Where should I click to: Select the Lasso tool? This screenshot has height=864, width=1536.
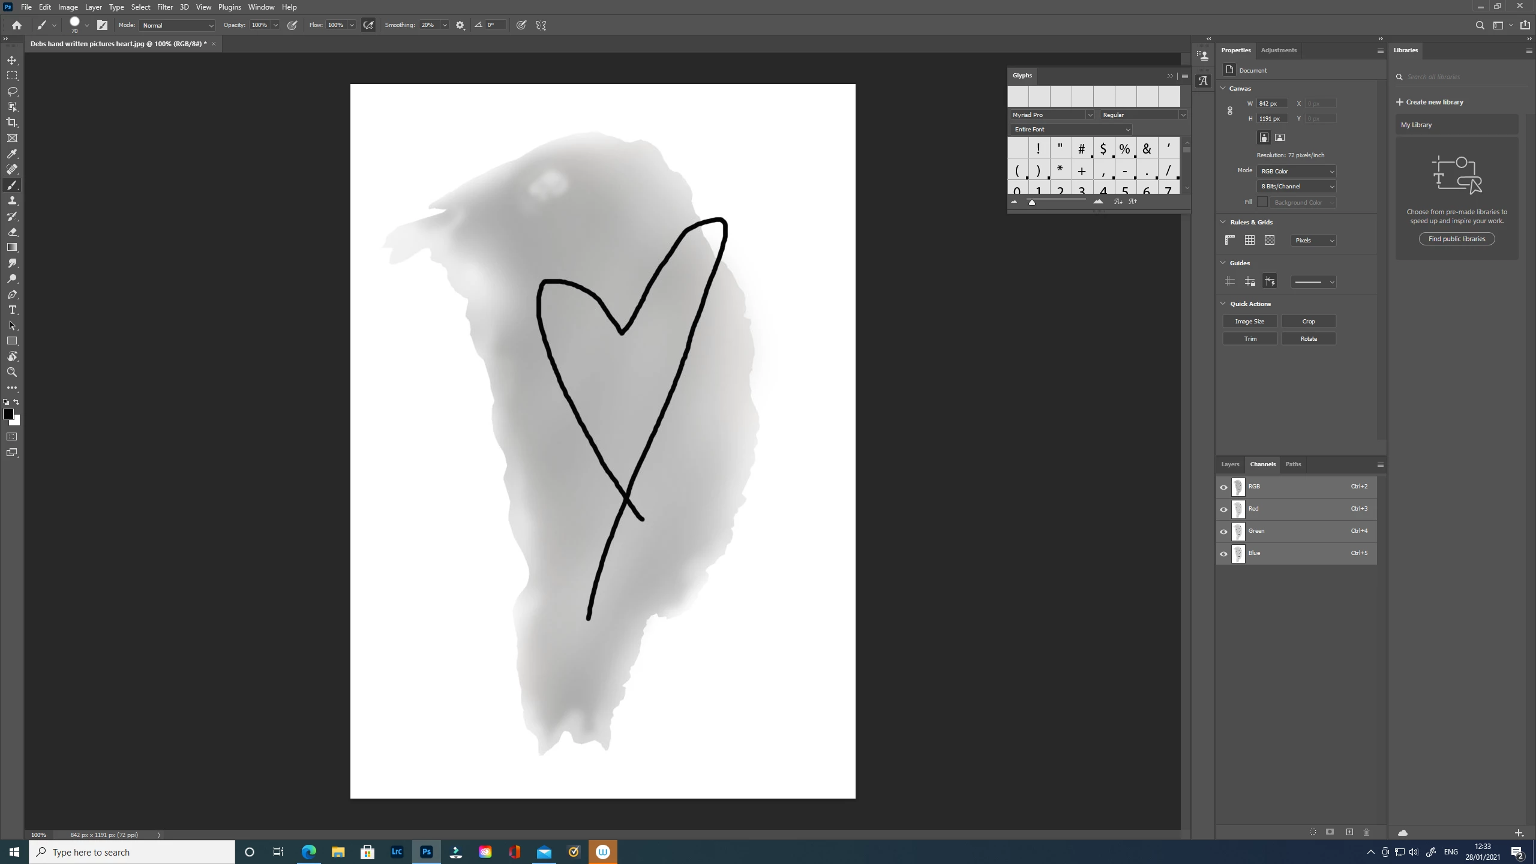coord(12,91)
